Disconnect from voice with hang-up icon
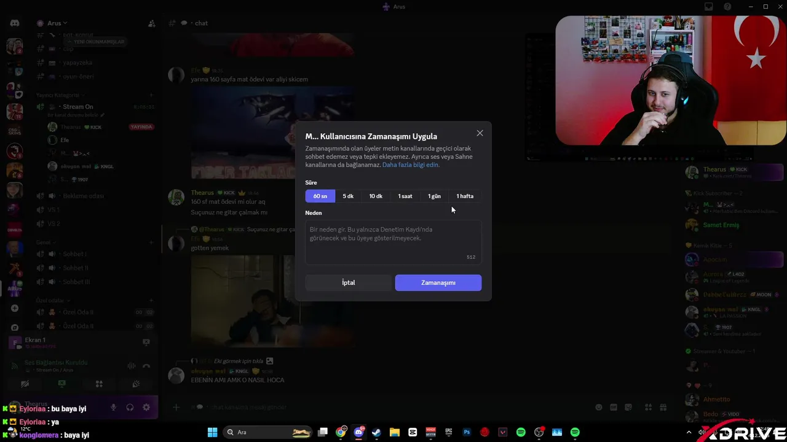Image resolution: width=787 pixels, height=442 pixels. tap(146, 366)
